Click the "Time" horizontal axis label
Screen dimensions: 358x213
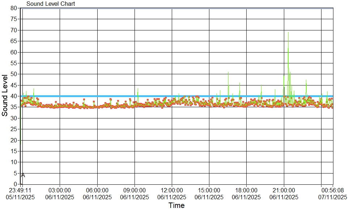pos(176,206)
